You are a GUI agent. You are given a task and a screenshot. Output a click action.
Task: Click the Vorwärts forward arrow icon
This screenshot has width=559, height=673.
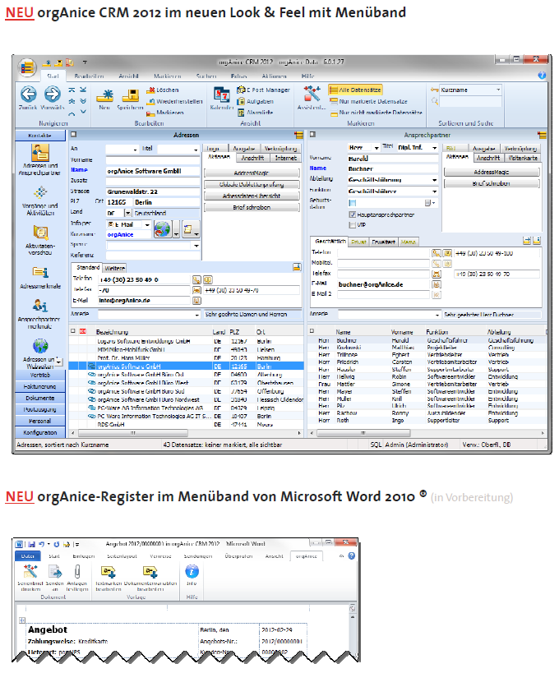(x=53, y=94)
